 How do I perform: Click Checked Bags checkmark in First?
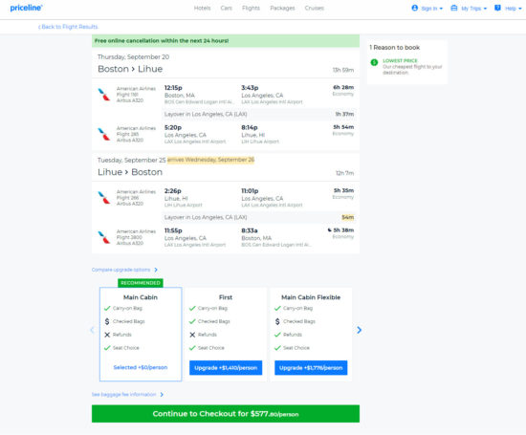coord(192,321)
